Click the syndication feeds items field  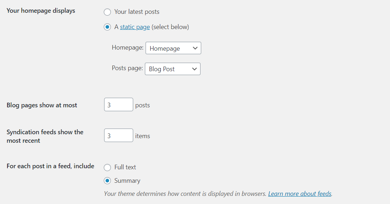pyautogui.click(x=118, y=135)
